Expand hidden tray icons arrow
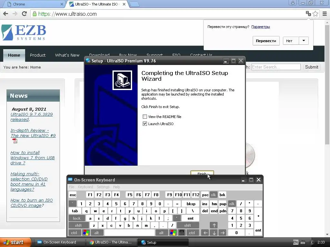This screenshot has height=247, width=330. [312, 242]
